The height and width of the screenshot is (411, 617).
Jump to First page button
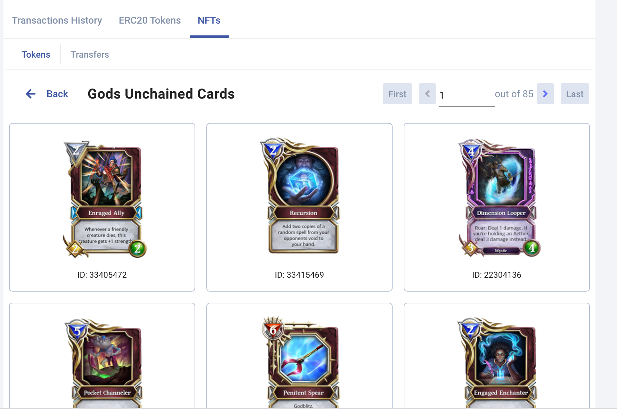click(x=397, y=94)
